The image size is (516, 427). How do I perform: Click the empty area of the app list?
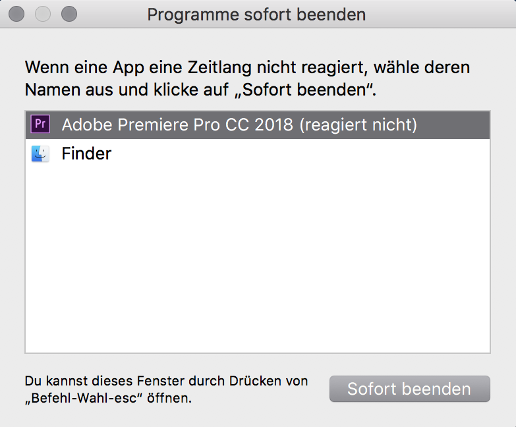(x=257, y=264)
